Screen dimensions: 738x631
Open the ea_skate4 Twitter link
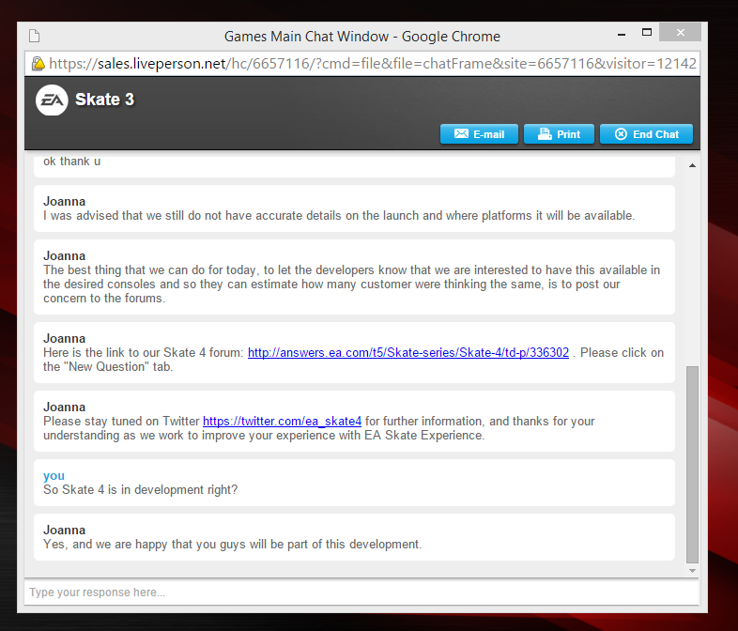[x=282, y=421]
